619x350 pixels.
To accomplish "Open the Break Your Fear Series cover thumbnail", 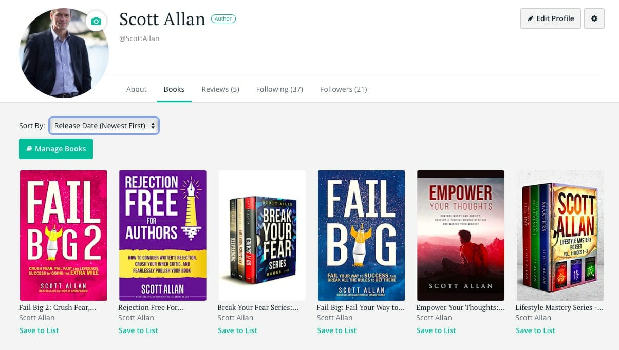I will point(262,235).
